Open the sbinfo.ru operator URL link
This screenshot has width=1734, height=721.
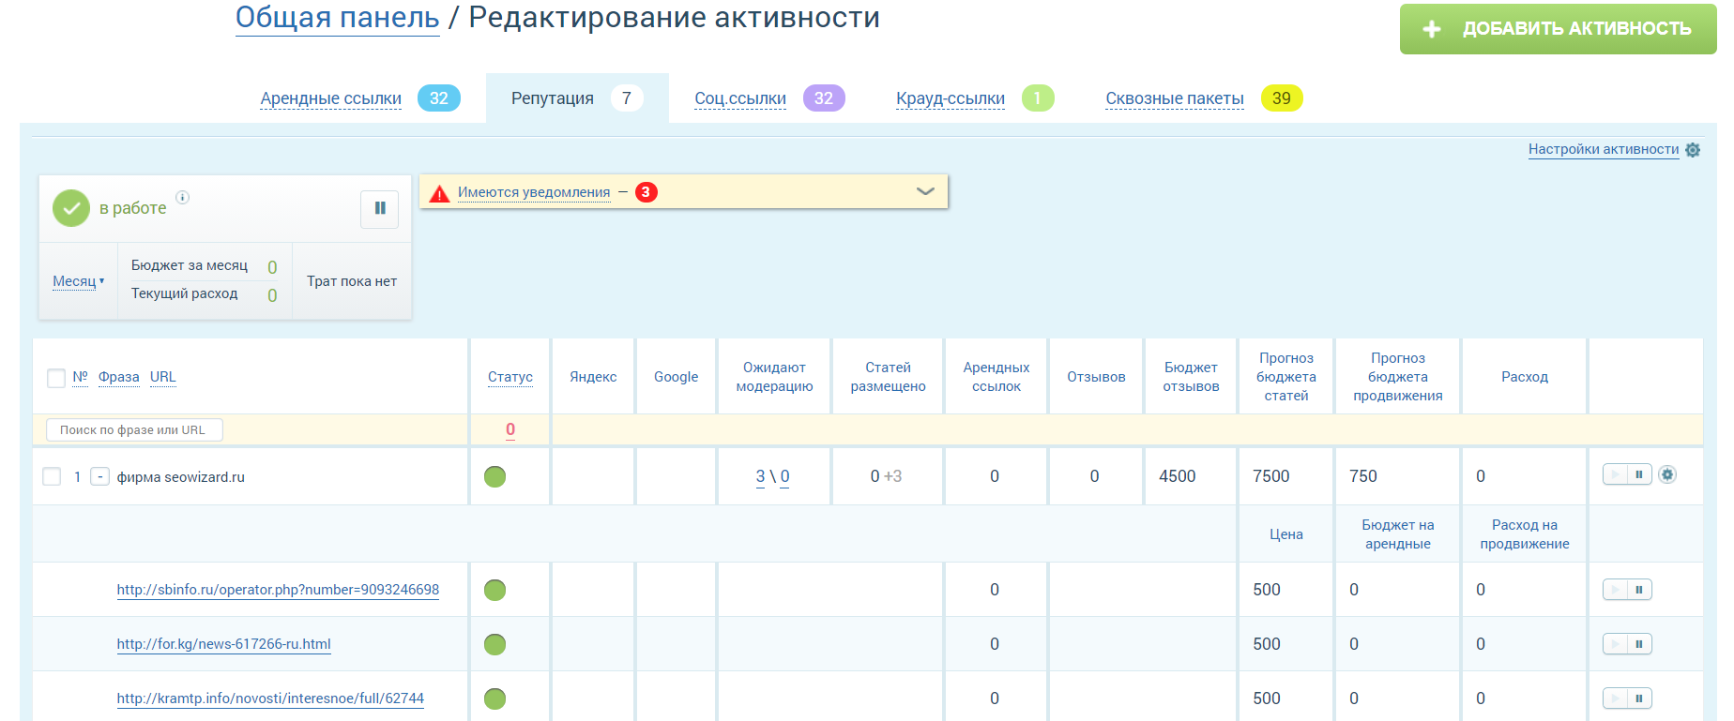click(278, 590)
